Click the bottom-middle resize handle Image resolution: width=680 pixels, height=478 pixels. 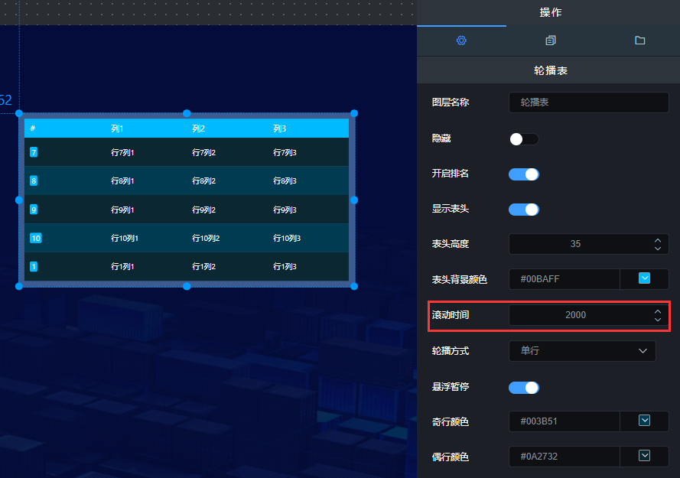tap(187, 286)
